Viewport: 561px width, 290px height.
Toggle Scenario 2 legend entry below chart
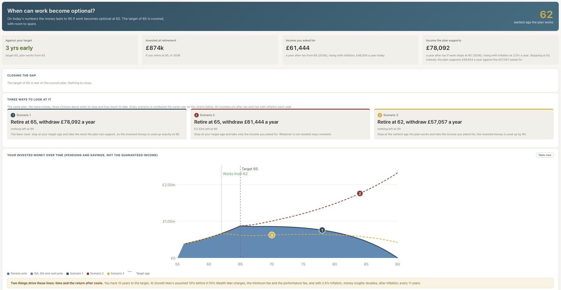95,273
